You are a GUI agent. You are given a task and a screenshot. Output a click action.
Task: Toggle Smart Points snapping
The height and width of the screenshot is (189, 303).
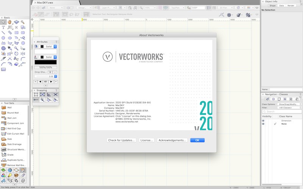(x=42, y=100)
